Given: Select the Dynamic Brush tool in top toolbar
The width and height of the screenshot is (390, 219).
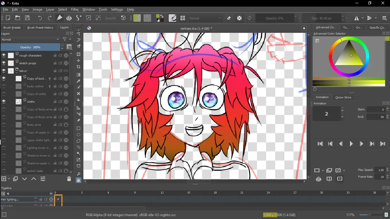Looking at the screenshot, I should [79, 18].
